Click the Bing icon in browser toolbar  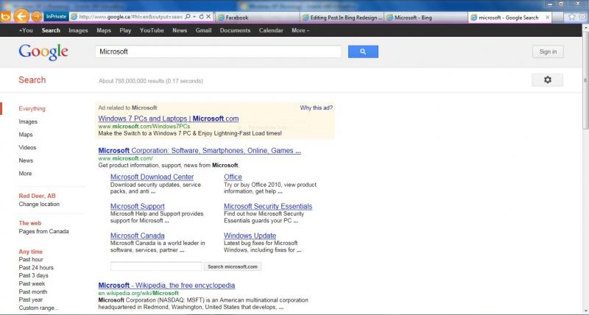[x=6, y=17]
